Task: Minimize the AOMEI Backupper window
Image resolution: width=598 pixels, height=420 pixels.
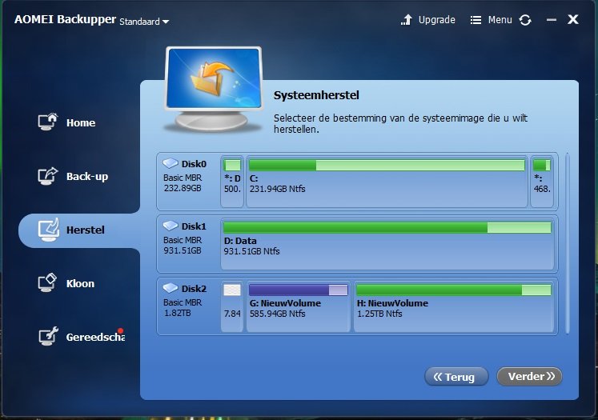Action: 551,20
